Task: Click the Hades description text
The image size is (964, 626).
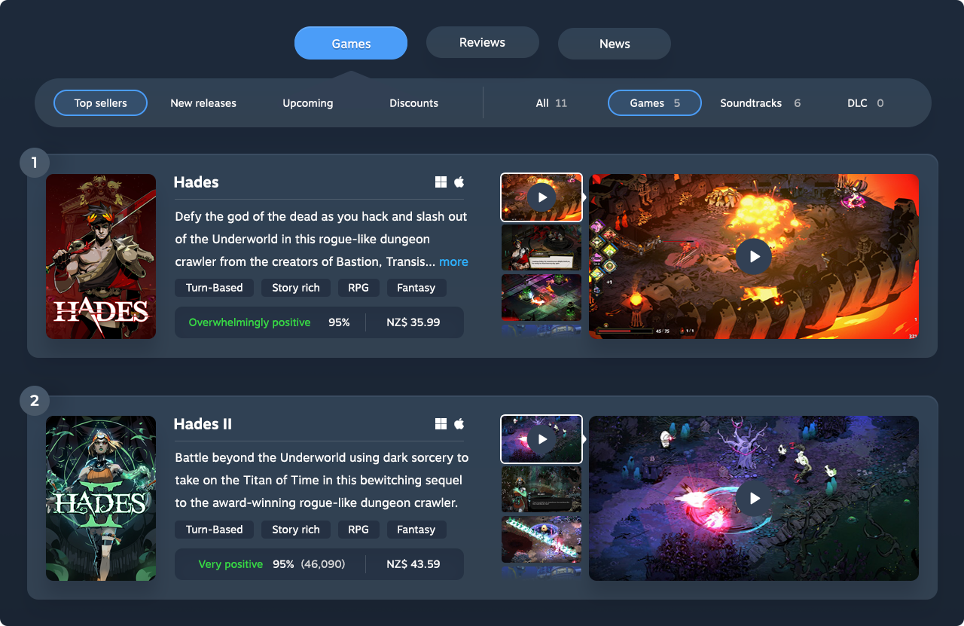Action: point(322,239)
